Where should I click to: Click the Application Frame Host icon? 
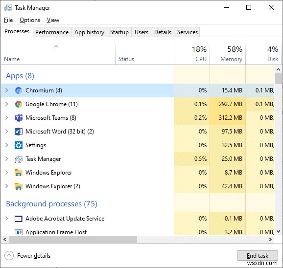coord(19,232)
